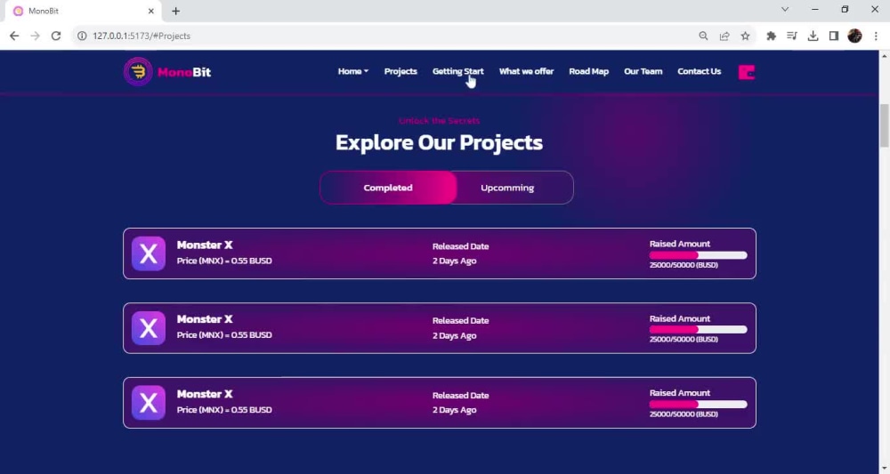Viewport: 890px width, 474px height.
Task: Open Contact Us in the navbar
Action: (700, 71)
